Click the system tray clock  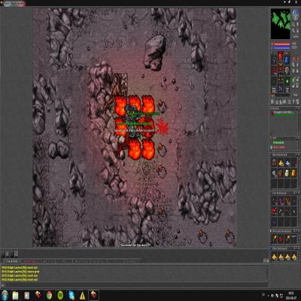[x=291, y=295]
